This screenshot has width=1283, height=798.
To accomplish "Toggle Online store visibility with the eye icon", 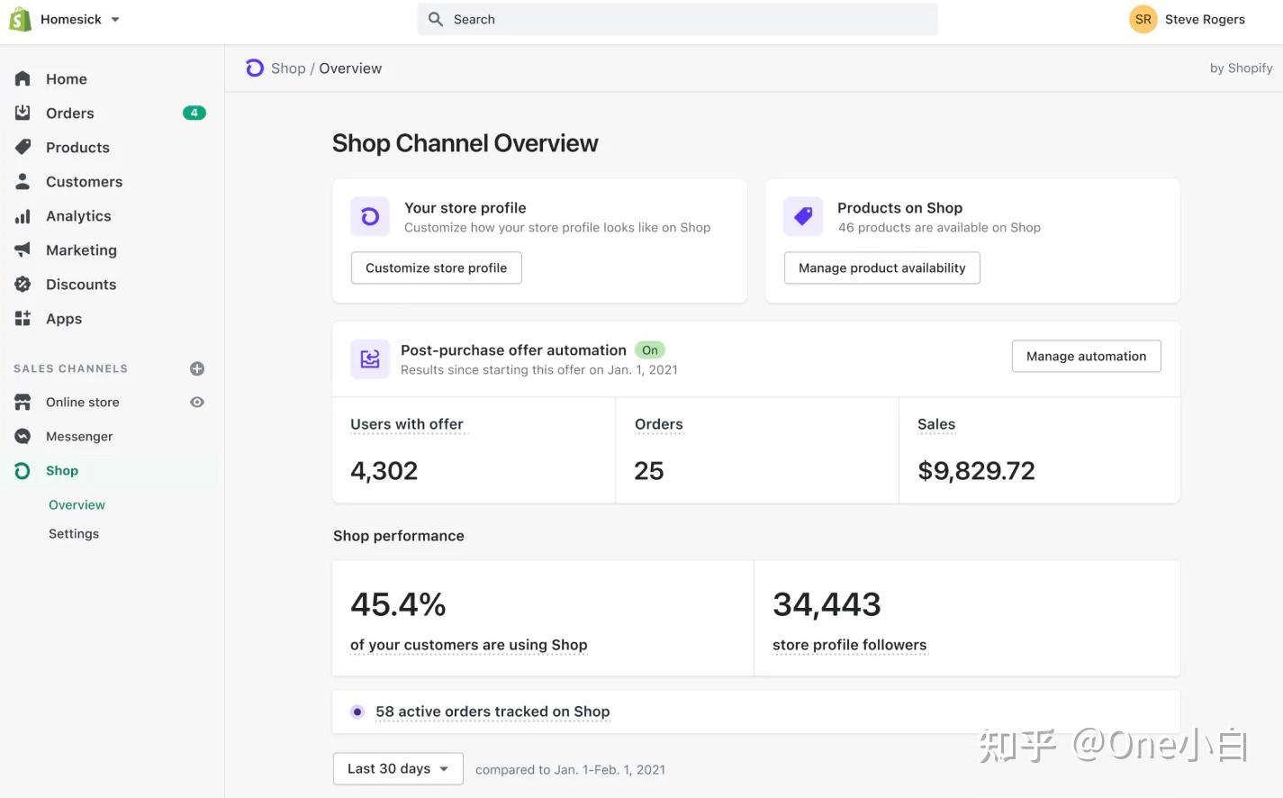I will point(197,402).
